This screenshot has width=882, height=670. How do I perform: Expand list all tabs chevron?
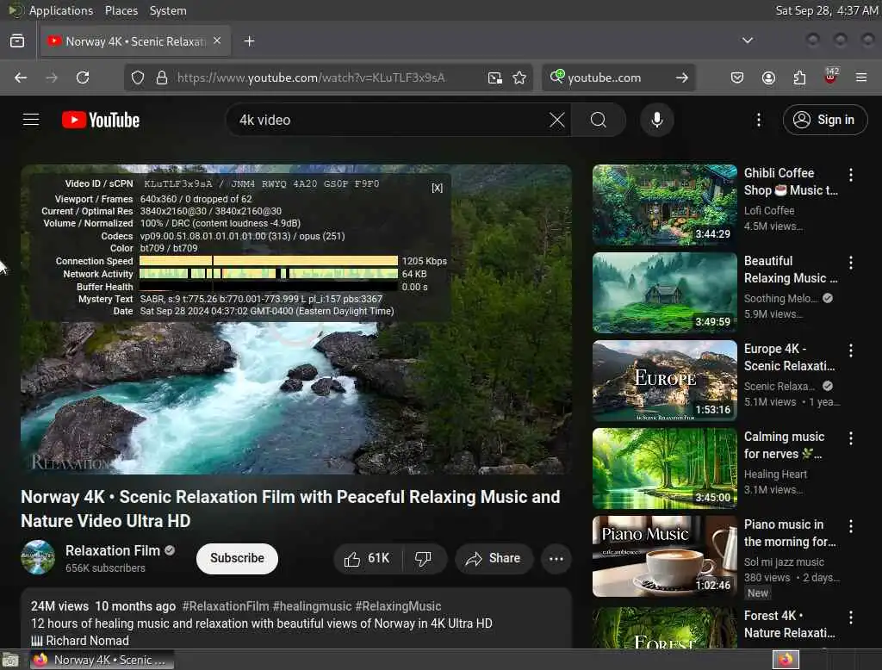tap(748, 40)
